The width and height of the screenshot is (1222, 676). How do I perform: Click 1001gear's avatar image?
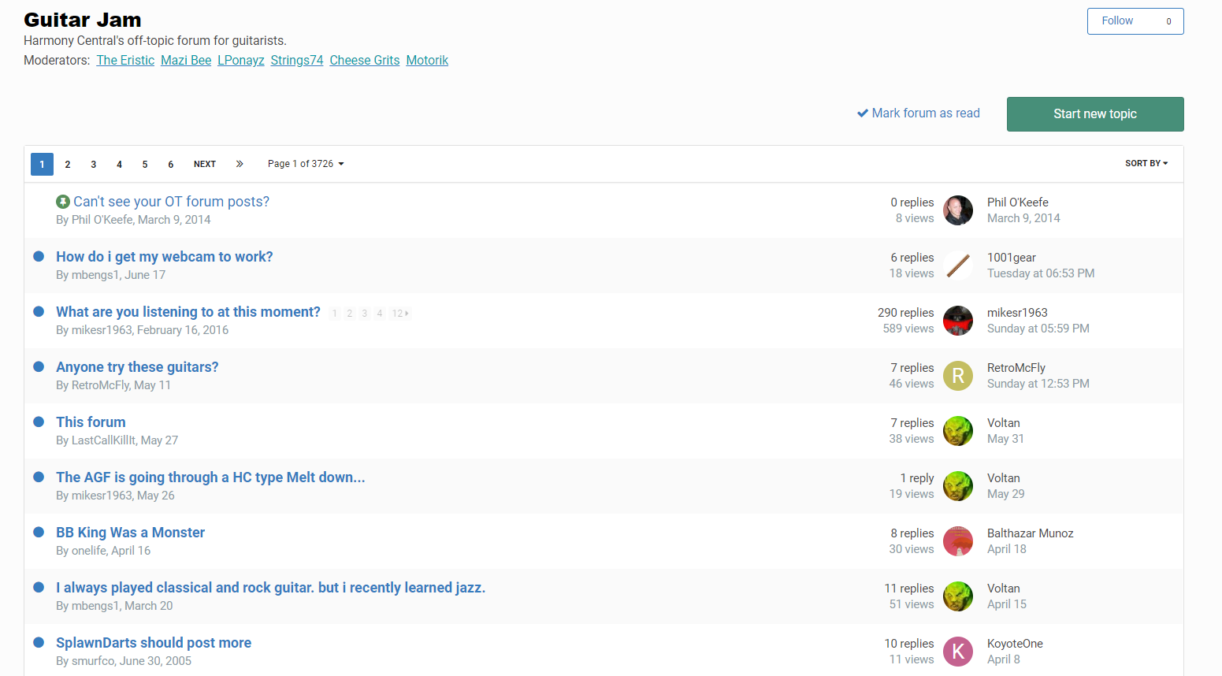[x=958, y=266]
